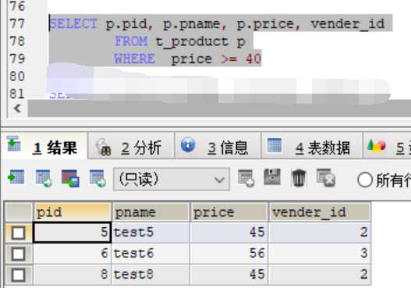This screenshot has height=288, width=411.
Task: Check the checkbox for row test5
Action: 19,233
